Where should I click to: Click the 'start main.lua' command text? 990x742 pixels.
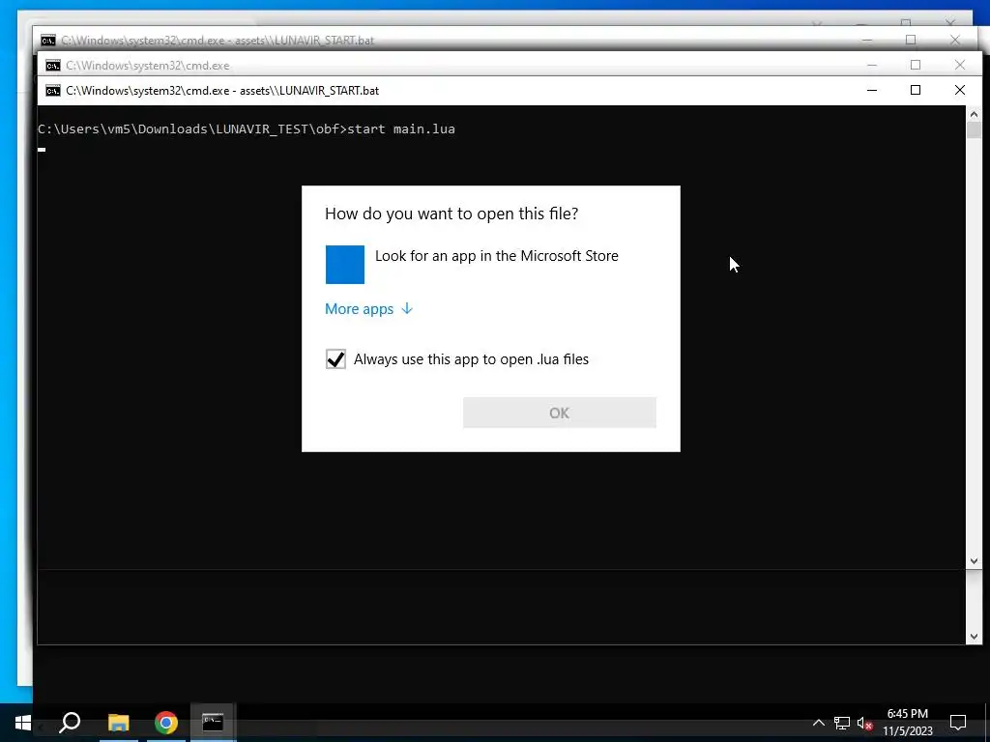[x=401, y=129]
